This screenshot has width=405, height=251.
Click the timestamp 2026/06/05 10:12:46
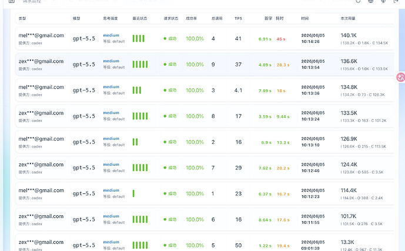point(313,168)
